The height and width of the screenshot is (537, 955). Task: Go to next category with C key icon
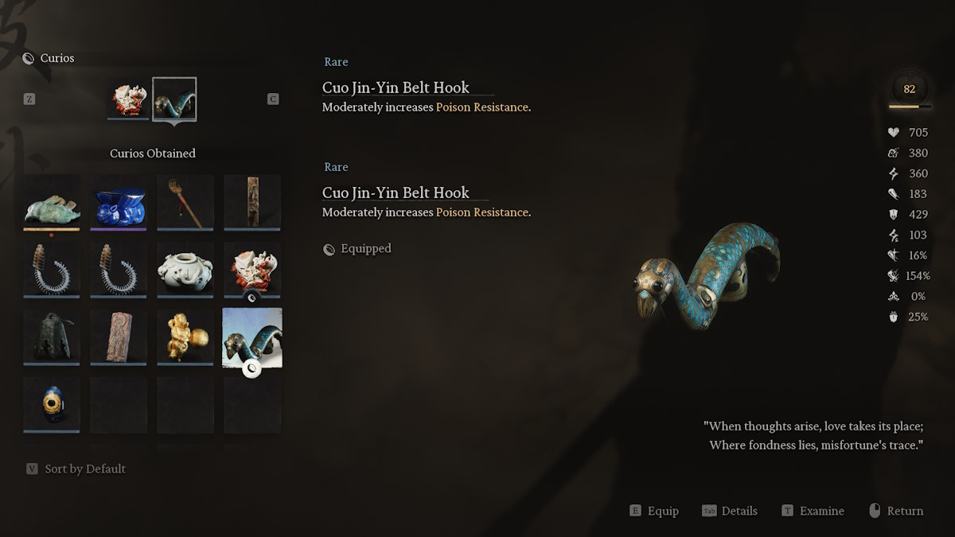[273, 99]
